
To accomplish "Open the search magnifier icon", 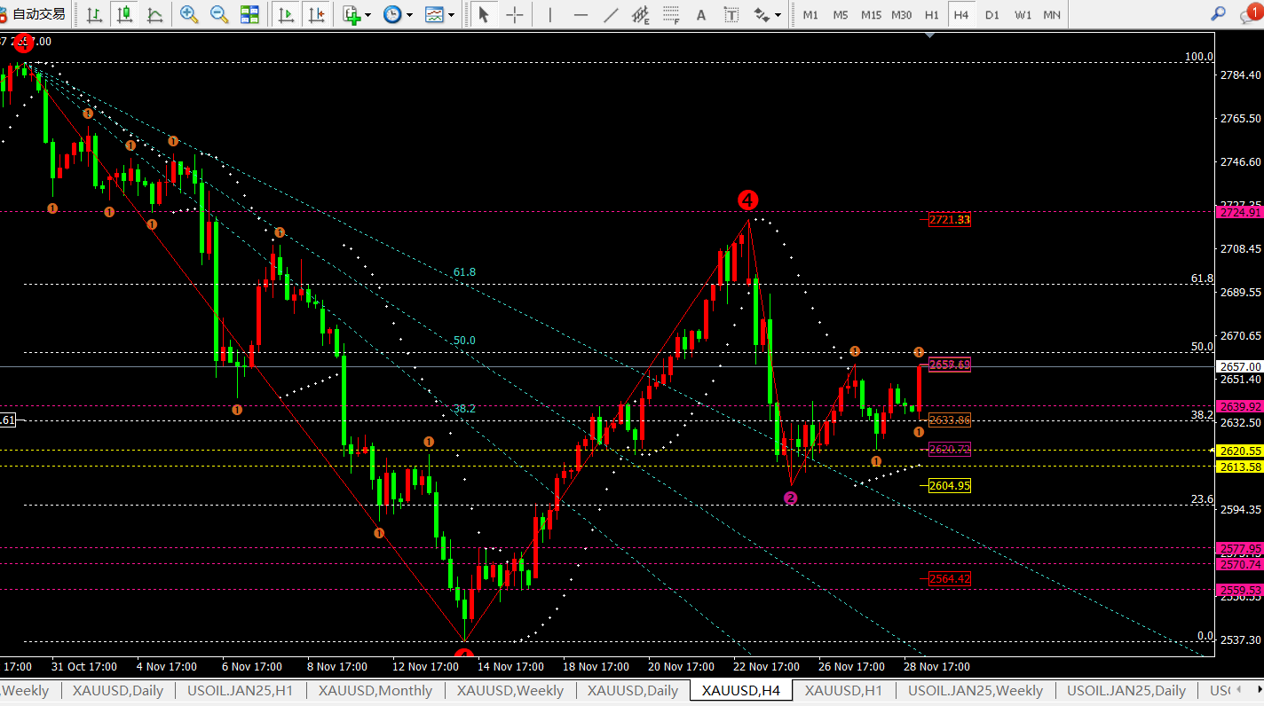I will (x=1219, y=14).
